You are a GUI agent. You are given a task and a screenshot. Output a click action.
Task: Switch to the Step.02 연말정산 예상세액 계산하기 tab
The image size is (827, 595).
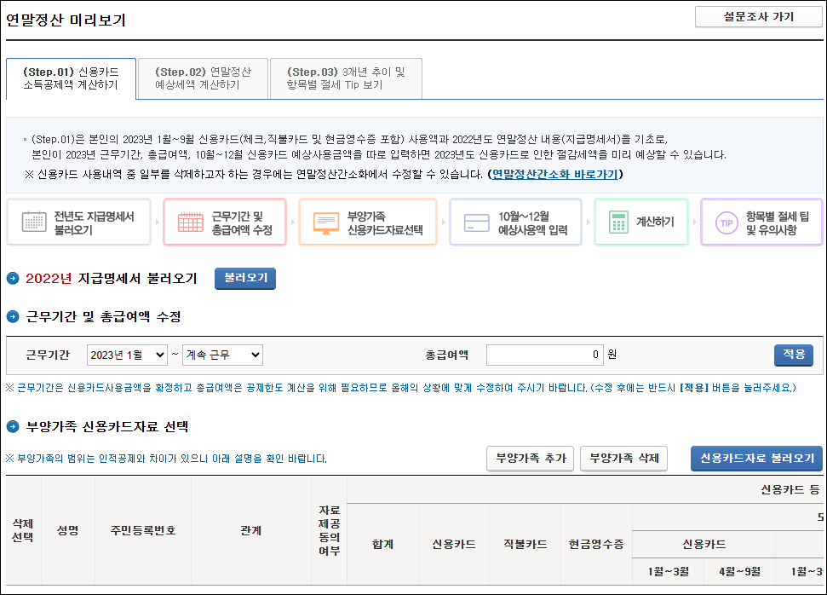click(x=201, y=78)
